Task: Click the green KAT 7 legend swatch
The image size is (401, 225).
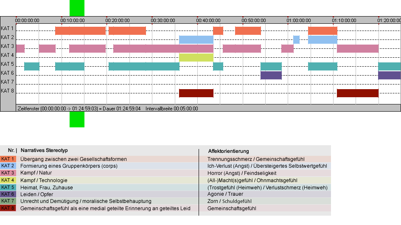Action: 8,201
